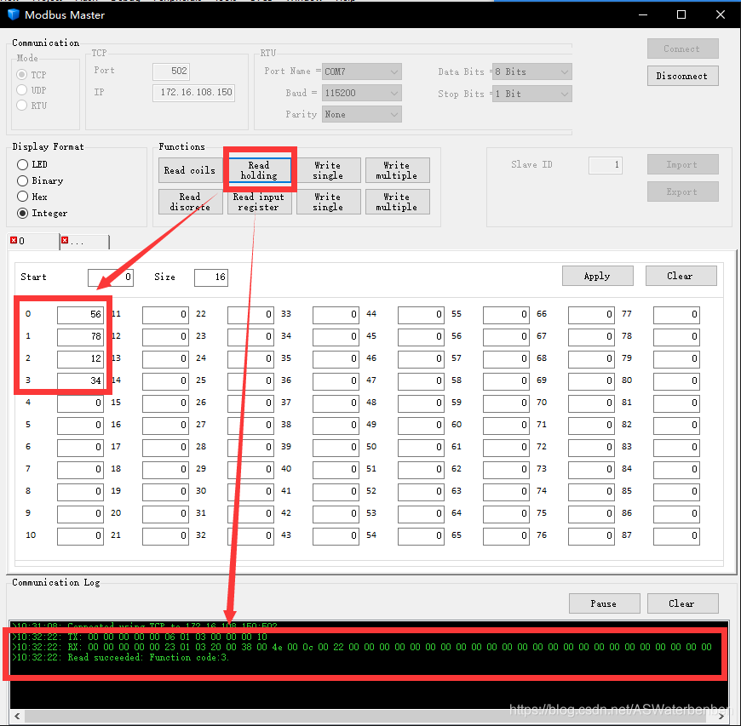Pause the communication log

coord(604,603)
